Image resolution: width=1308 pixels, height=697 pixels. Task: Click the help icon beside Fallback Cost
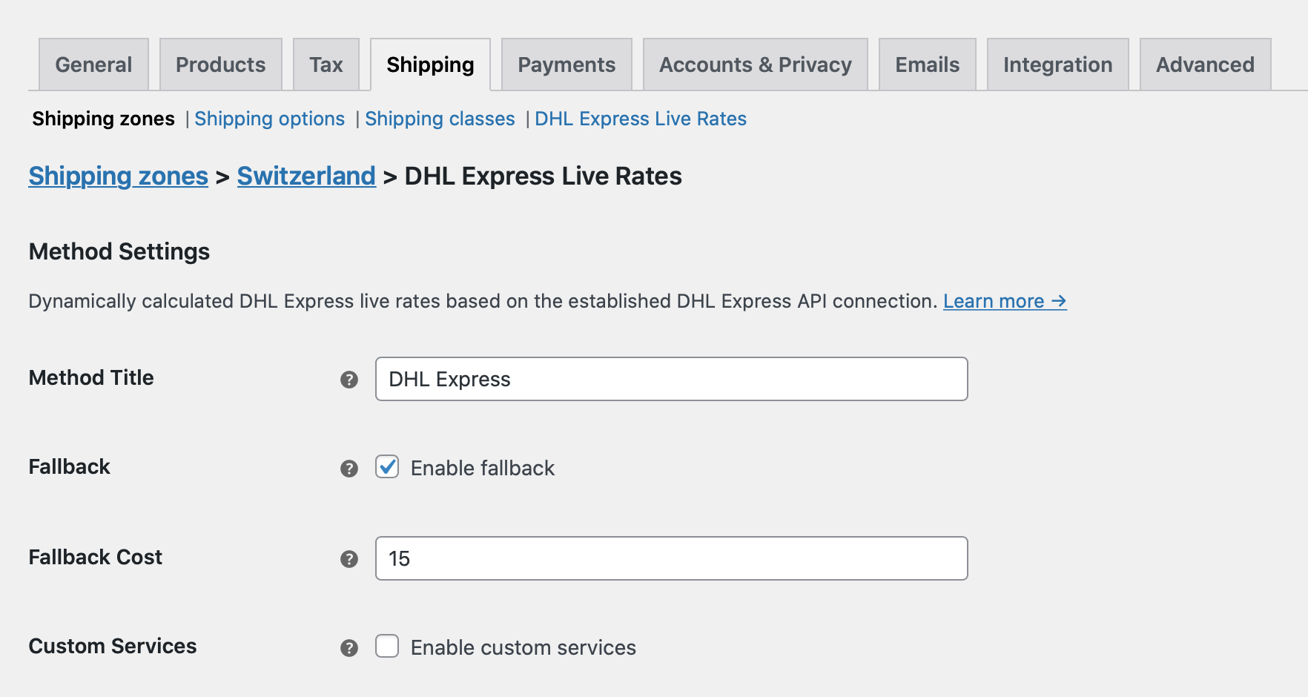click(348, 559)
